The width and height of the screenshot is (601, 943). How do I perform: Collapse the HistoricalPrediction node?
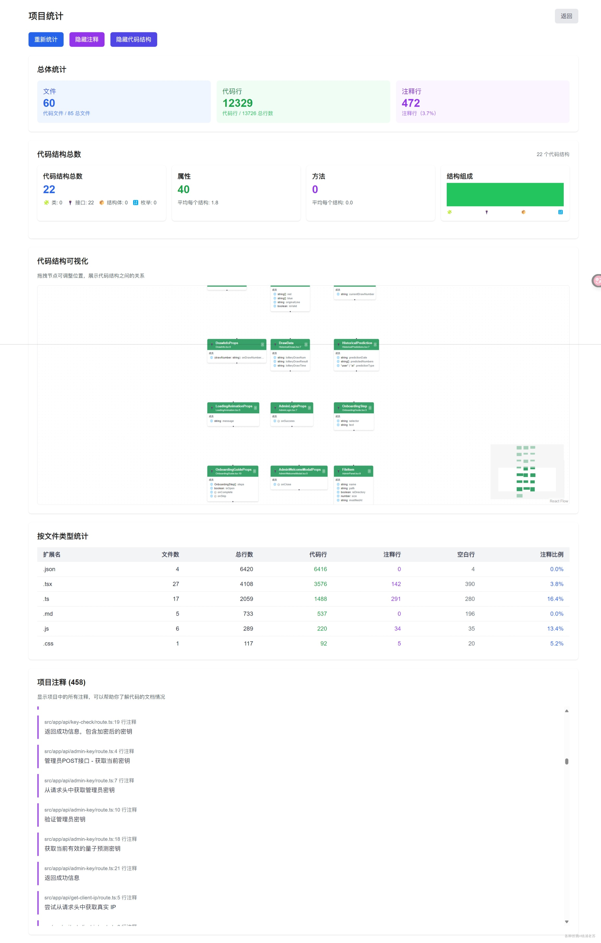click(x=375, y=345)
